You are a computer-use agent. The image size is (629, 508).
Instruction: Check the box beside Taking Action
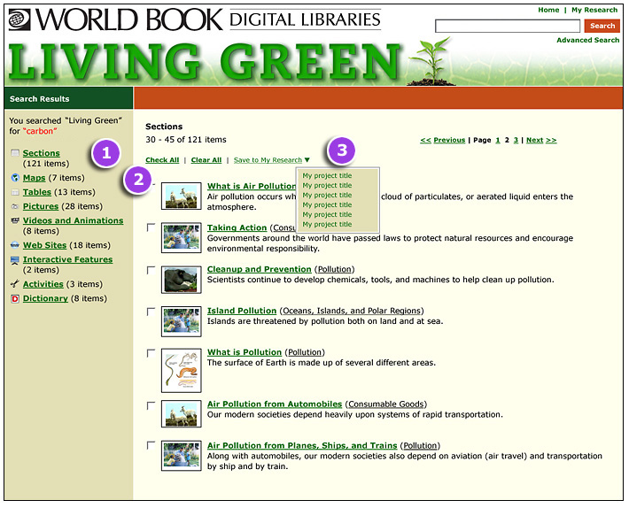tap(151, 227)
